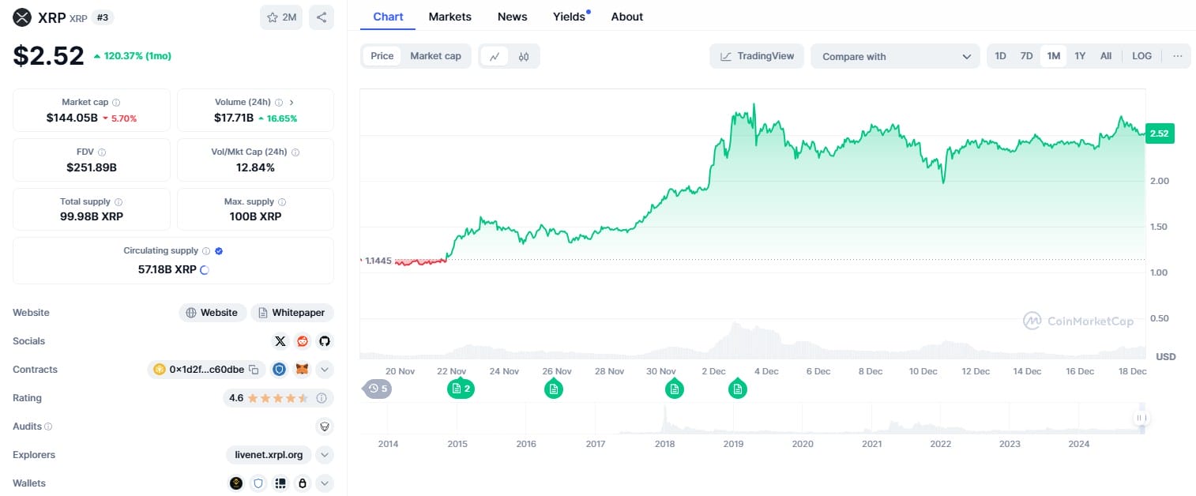This screenshot has height=496, width=1196.
Task: Open the TradingView chart button
Action: [757, 56]
